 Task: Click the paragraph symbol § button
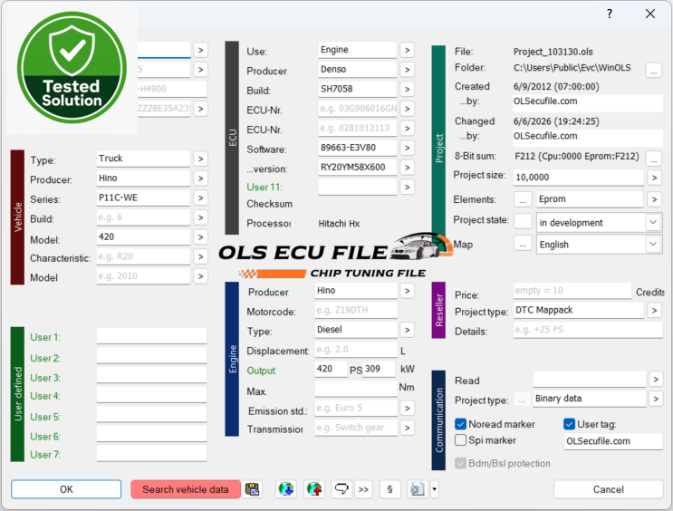pos(389,489)
